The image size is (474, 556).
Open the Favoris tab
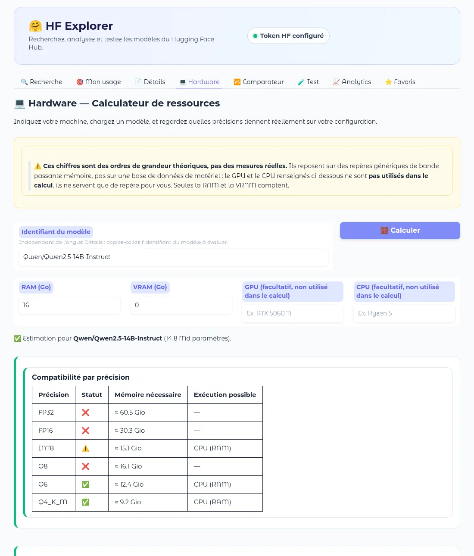[400, 82]
